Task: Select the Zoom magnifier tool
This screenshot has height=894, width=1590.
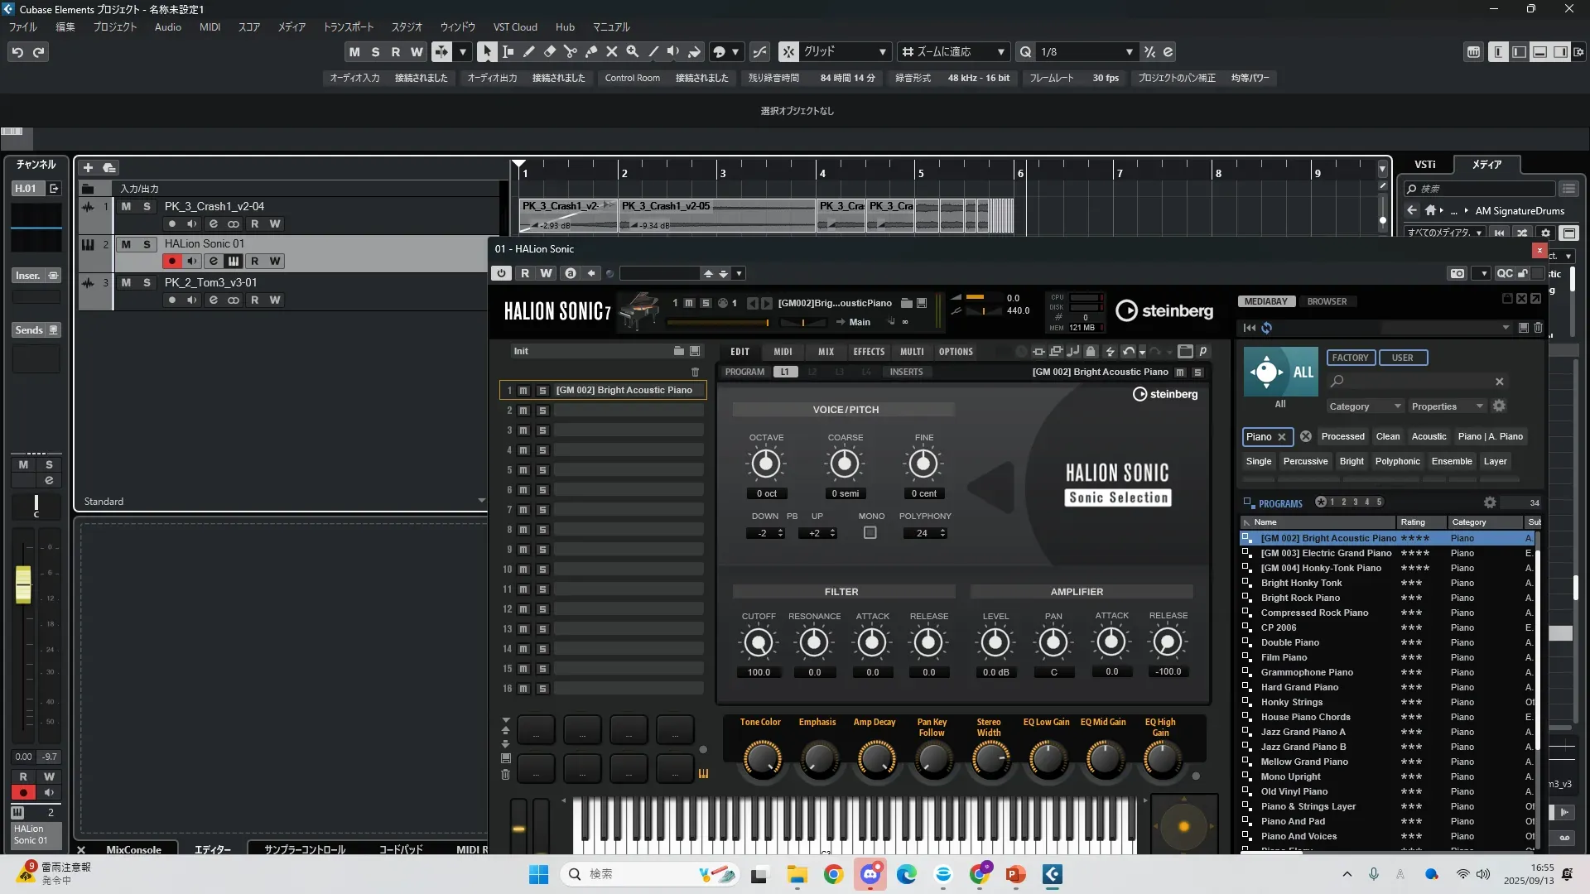Action: (x=633, y=52)
